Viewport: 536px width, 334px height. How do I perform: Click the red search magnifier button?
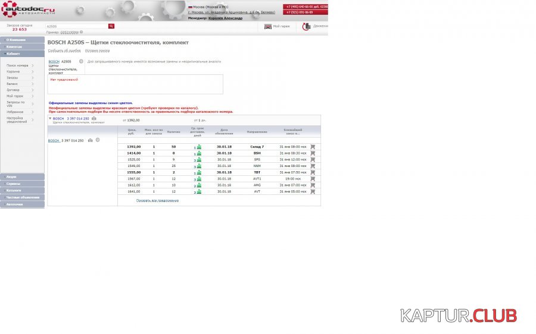[x=111, y=26]
